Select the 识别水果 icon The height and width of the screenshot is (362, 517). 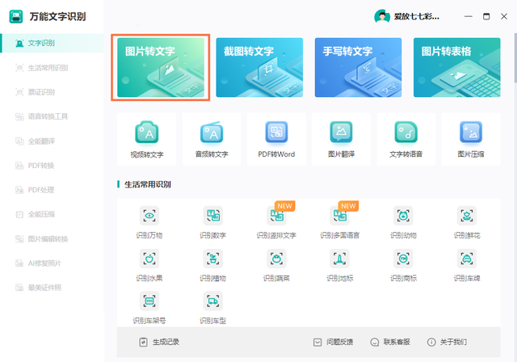(x=149, y=259)
